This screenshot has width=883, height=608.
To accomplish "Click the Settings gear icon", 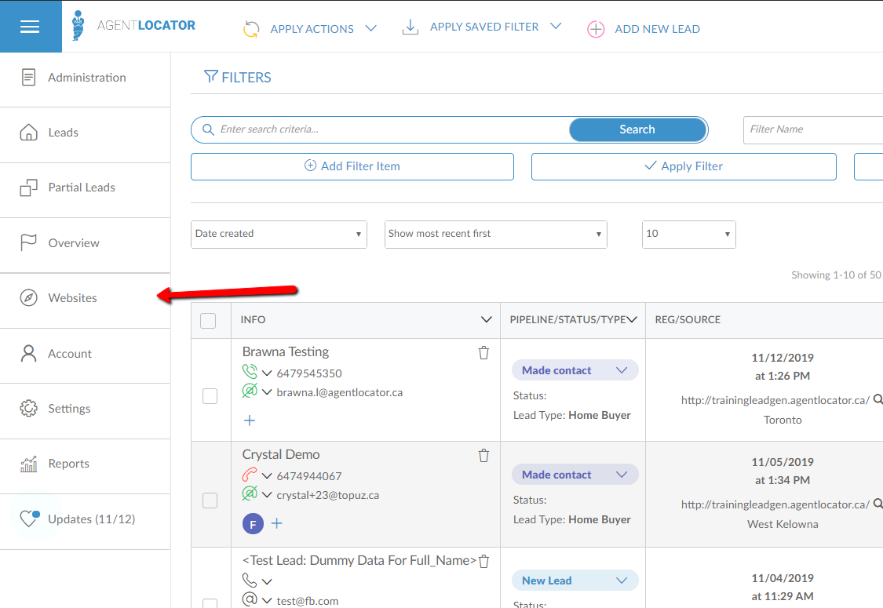I will coord(29,408).
